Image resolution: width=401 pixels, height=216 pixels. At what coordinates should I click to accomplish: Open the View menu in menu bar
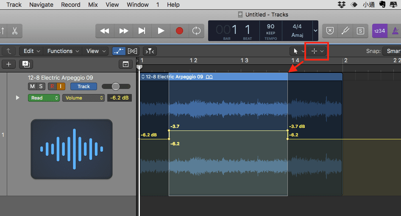[x=112, y=5]
